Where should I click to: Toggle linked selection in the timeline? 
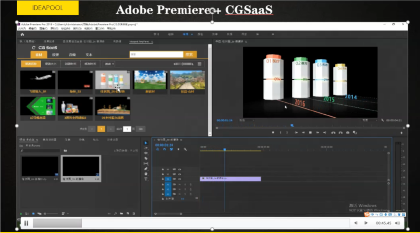pos(171,149)
